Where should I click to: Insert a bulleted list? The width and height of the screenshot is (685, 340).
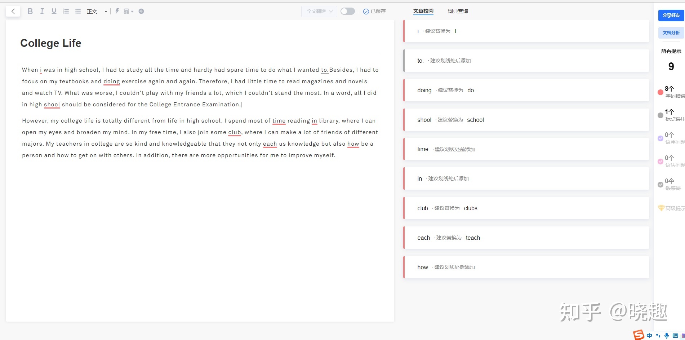click(78, 11)
